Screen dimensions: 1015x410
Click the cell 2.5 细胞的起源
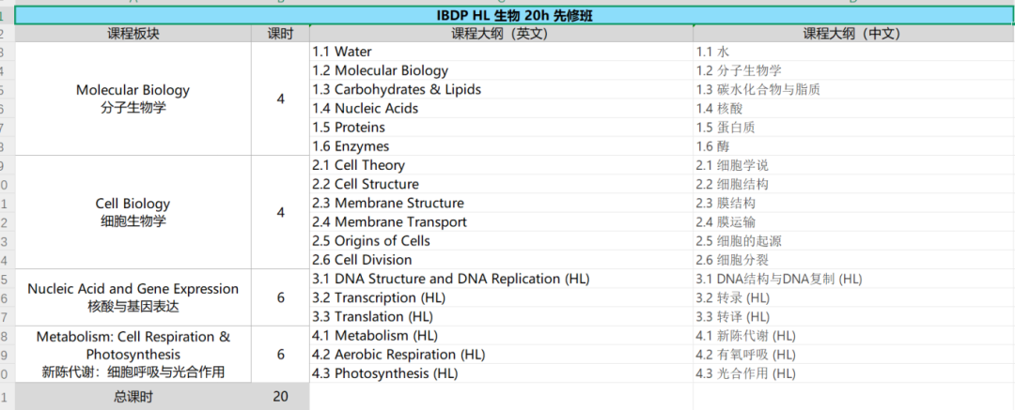(x=853, y=240)
